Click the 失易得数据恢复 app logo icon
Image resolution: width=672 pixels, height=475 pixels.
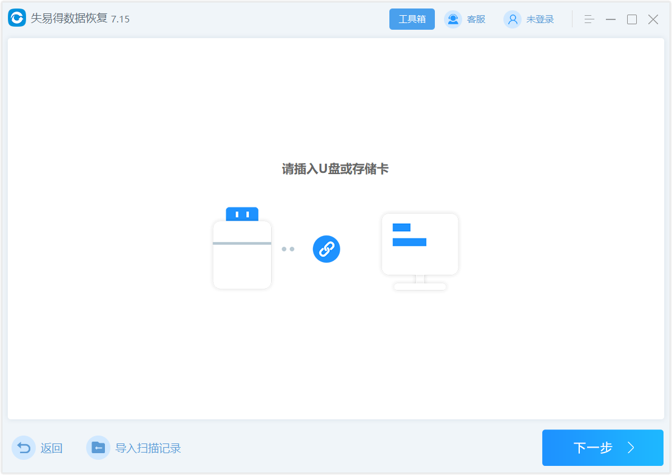17,18
